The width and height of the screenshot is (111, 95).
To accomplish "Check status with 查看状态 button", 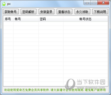I will point(64,11).
